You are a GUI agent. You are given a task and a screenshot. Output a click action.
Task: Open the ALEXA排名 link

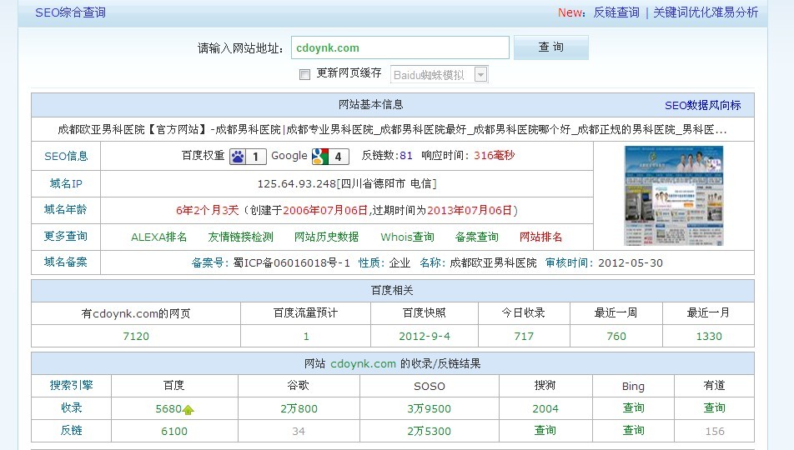click(158, 237)
